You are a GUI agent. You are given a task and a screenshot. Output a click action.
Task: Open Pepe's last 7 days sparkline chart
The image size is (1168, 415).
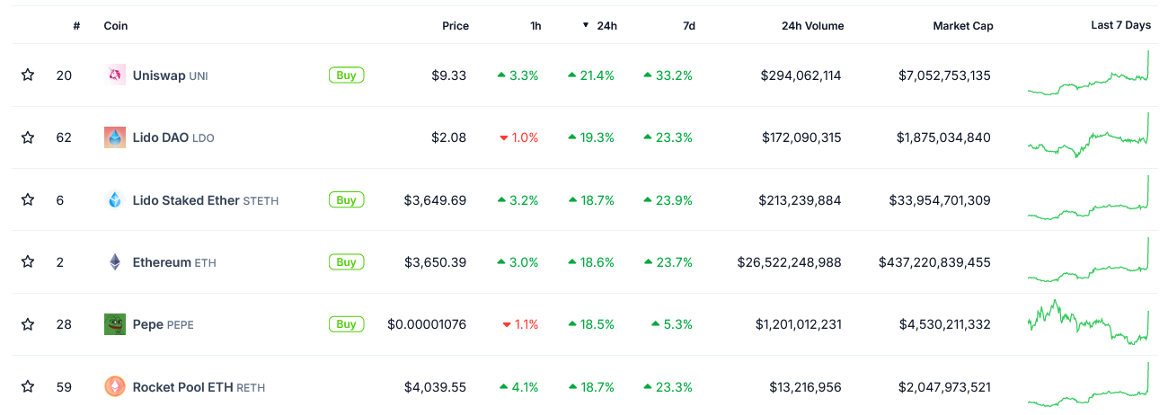[1089, 324]
